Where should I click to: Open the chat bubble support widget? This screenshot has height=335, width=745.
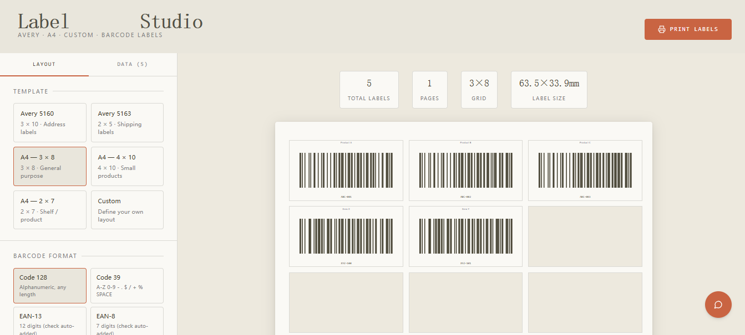718,304
